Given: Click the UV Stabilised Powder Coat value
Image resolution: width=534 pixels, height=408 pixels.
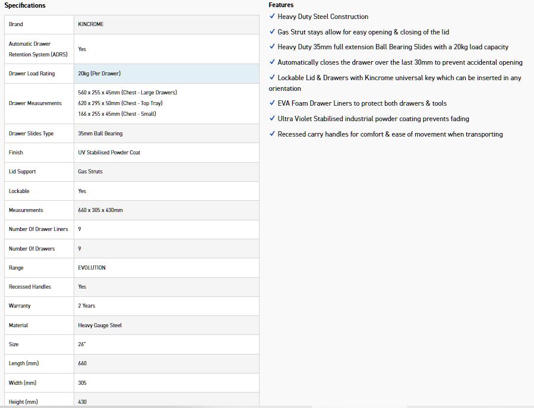Looking at the screenshot, I should tap(109, 153).
